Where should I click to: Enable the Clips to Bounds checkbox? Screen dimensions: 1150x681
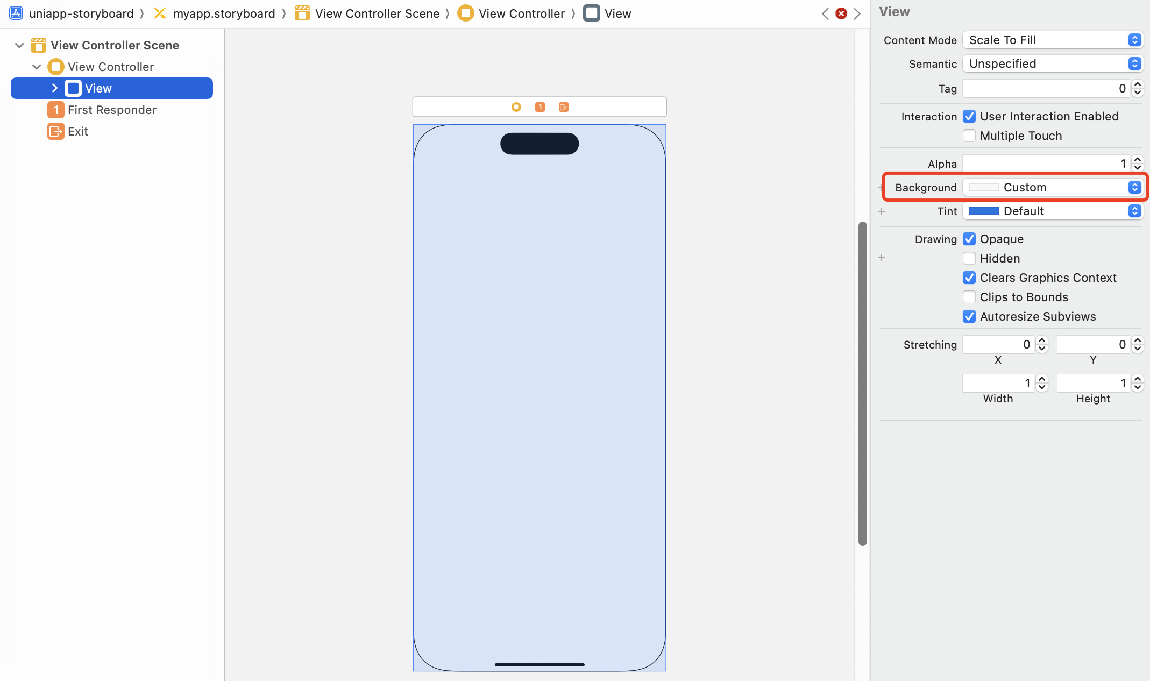coord(969,297)
